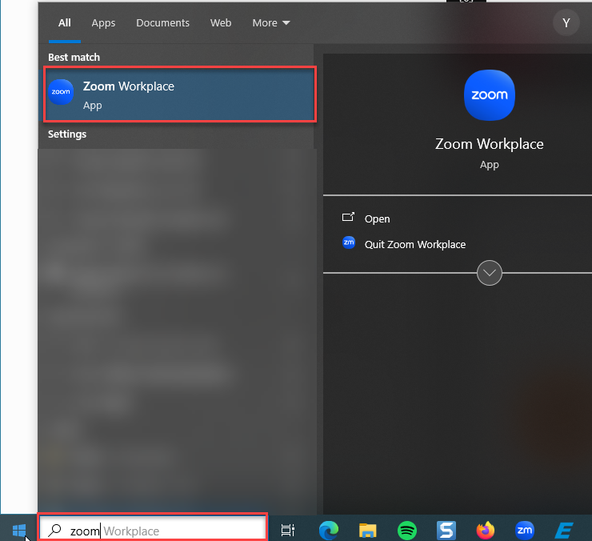
Task: Switch to the Documents search tab
Action: point(163,23)
